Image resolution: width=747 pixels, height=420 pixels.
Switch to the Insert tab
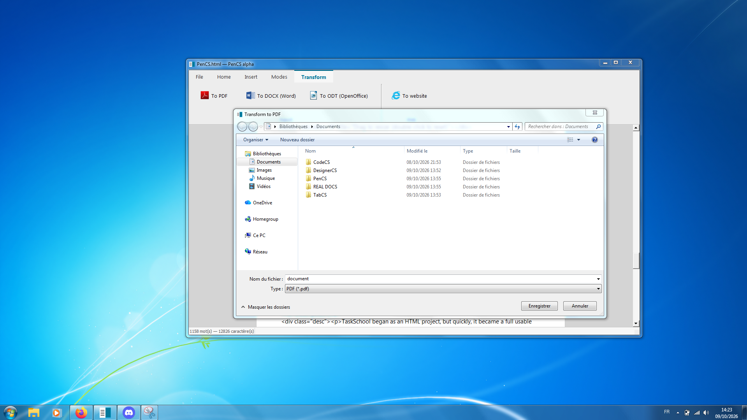pos(251,77)
